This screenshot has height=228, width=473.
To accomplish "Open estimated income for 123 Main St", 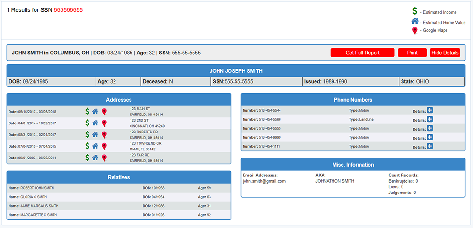I will pyautogui.click(x=87, y=112).
